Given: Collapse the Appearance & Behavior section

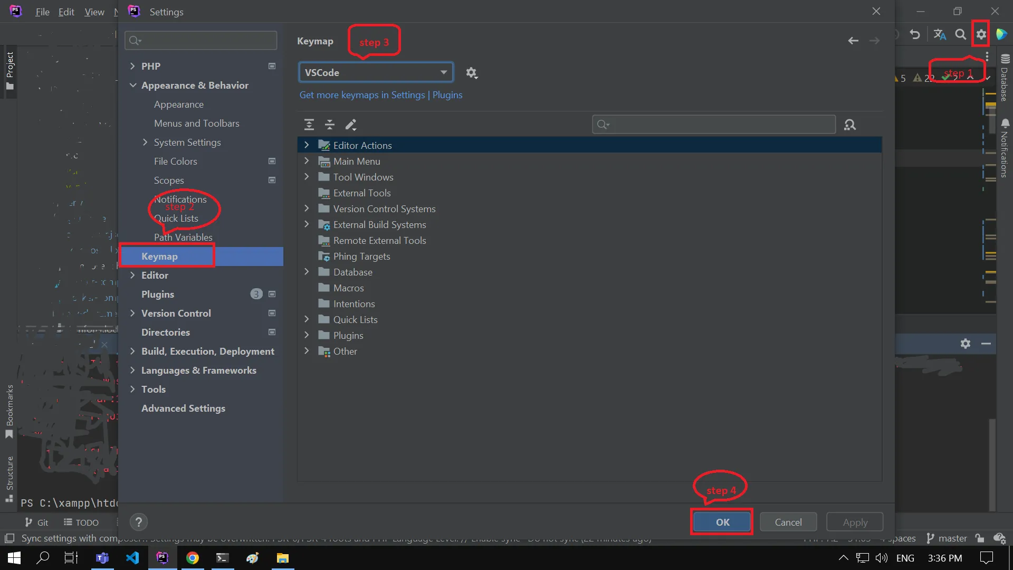Looking at the screenshot, I should point(133,85).
